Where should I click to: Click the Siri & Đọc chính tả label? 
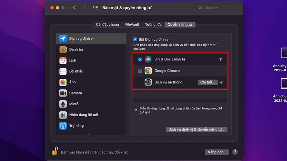[170, 59]
